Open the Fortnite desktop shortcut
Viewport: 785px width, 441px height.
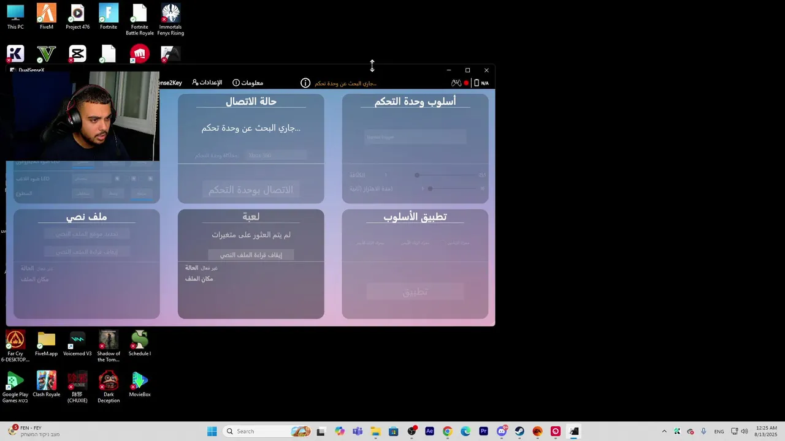109,17
